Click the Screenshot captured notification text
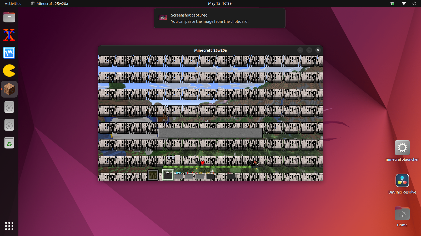The height and width of the screenshot is (236, 421). (x=189, y=15)
